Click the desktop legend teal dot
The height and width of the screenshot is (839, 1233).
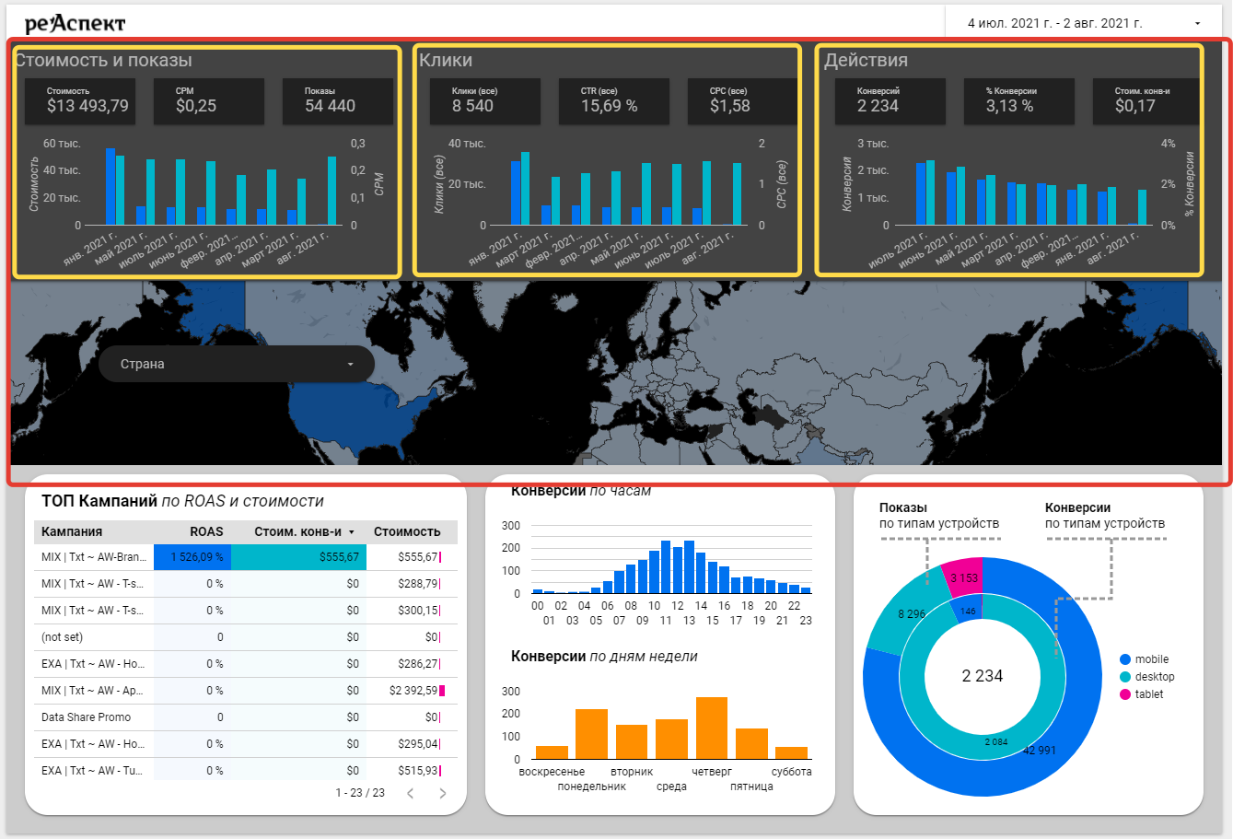pyautogui.click(x=1125, y=677)
